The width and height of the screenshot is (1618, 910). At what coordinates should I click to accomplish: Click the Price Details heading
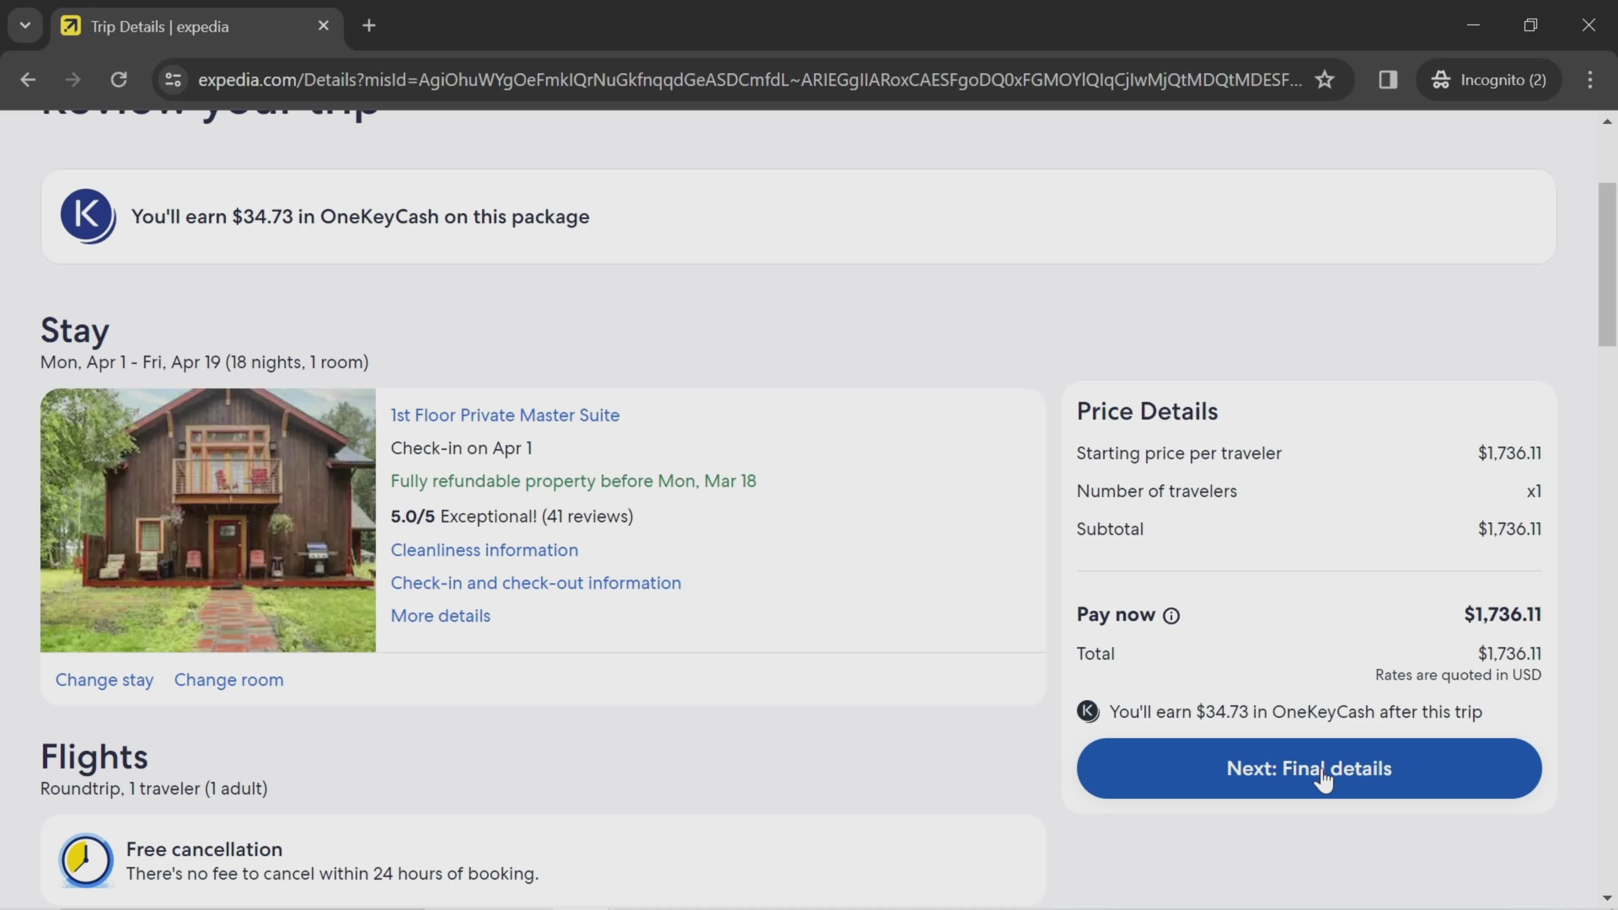point(1147,411)
